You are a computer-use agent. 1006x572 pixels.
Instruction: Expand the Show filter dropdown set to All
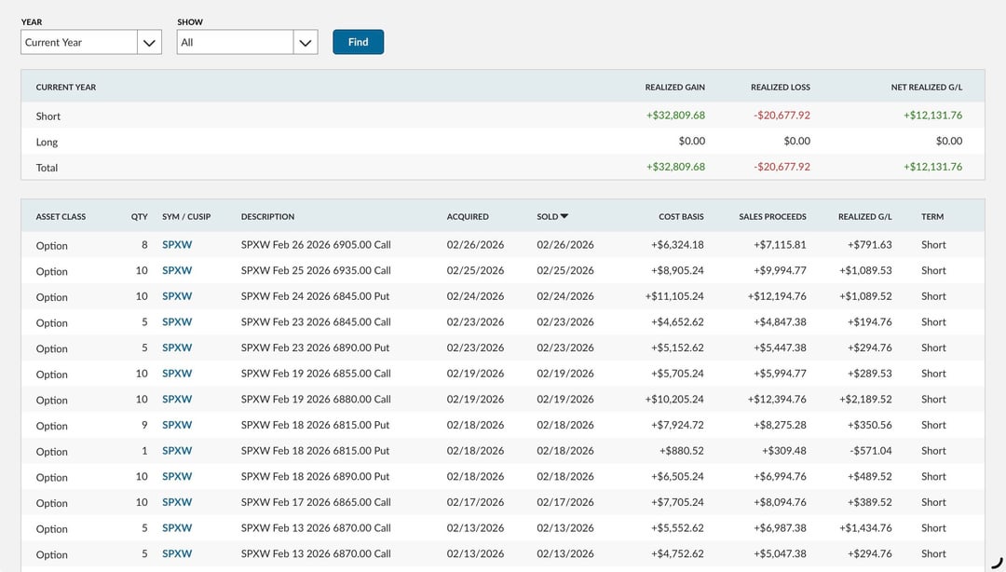pos(247,42)
